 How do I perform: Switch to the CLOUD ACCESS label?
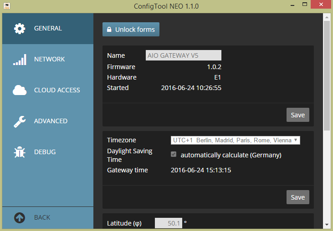click(57, 90)
